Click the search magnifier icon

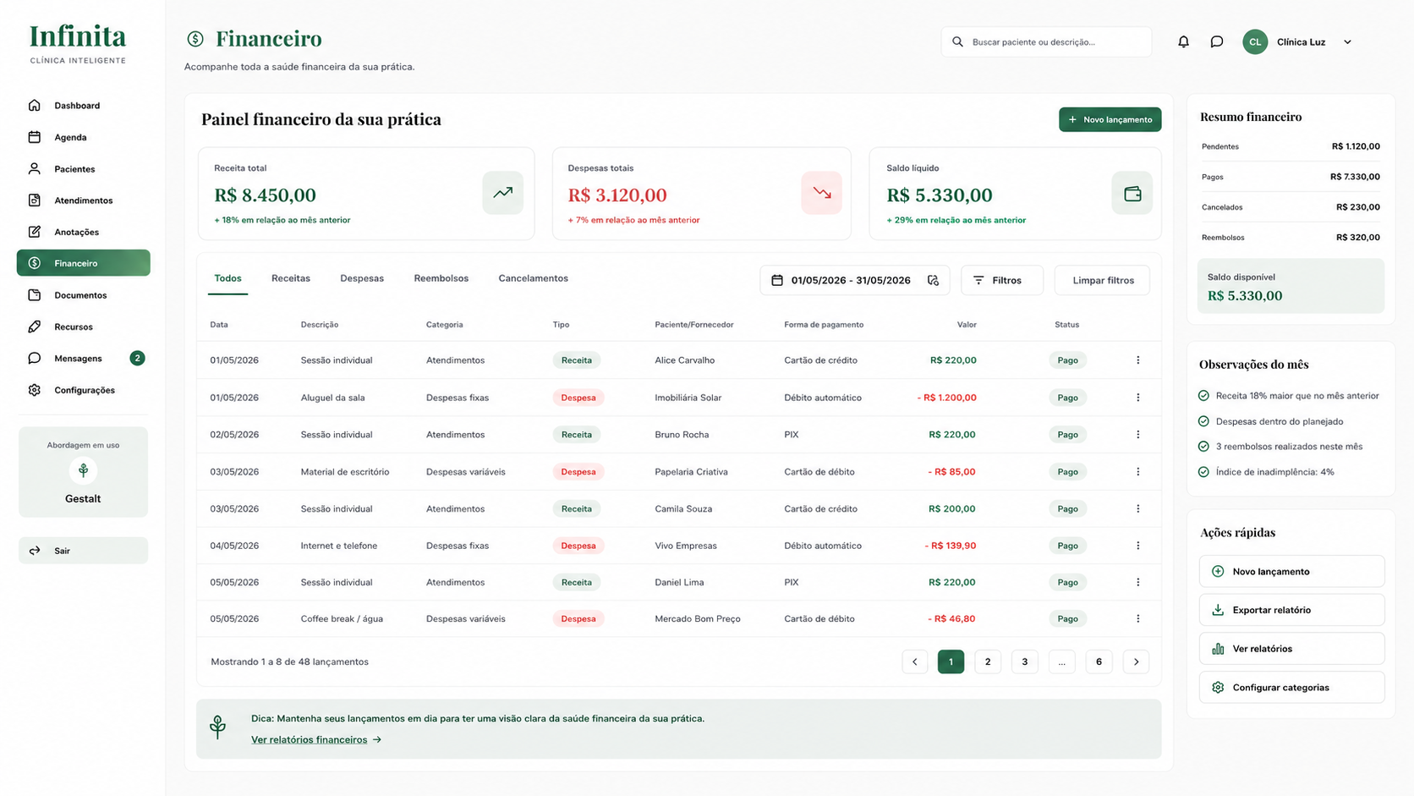click(x=957, y=41)
